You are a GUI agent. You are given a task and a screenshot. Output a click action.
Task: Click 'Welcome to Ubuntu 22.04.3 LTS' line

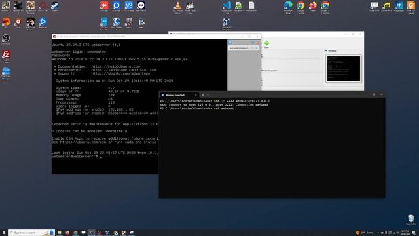120,59
